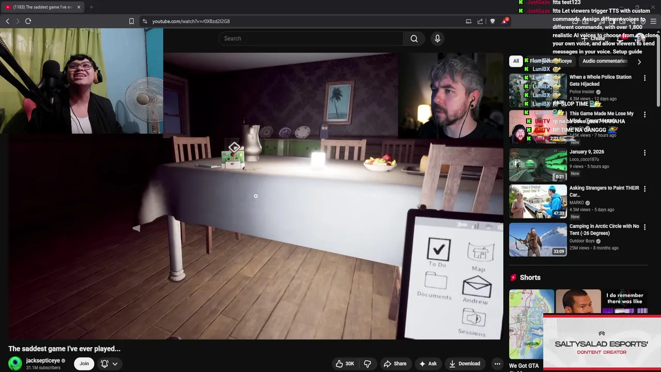Open 'Asking Strangers to Paint THEIR Car' title
Screen dimensions: 661x372
click(604, 191)
